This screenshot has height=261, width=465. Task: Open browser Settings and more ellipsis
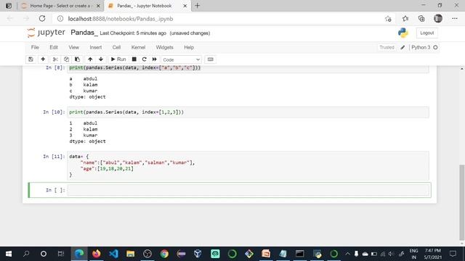pyautogui.click(x=455, y=18)
